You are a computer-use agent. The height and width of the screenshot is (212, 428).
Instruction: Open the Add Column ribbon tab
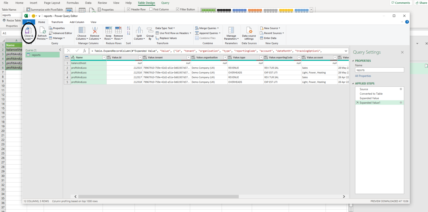(77, 22)
